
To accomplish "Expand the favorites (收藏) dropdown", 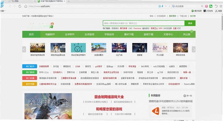I will [3, 11].
